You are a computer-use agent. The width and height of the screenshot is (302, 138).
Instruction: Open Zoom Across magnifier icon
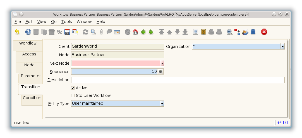(x=229, y=32)
